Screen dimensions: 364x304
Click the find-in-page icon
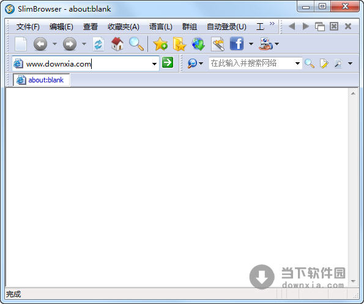click(338, 63)
